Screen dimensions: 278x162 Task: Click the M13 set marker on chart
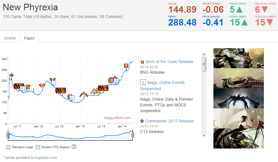61,90
